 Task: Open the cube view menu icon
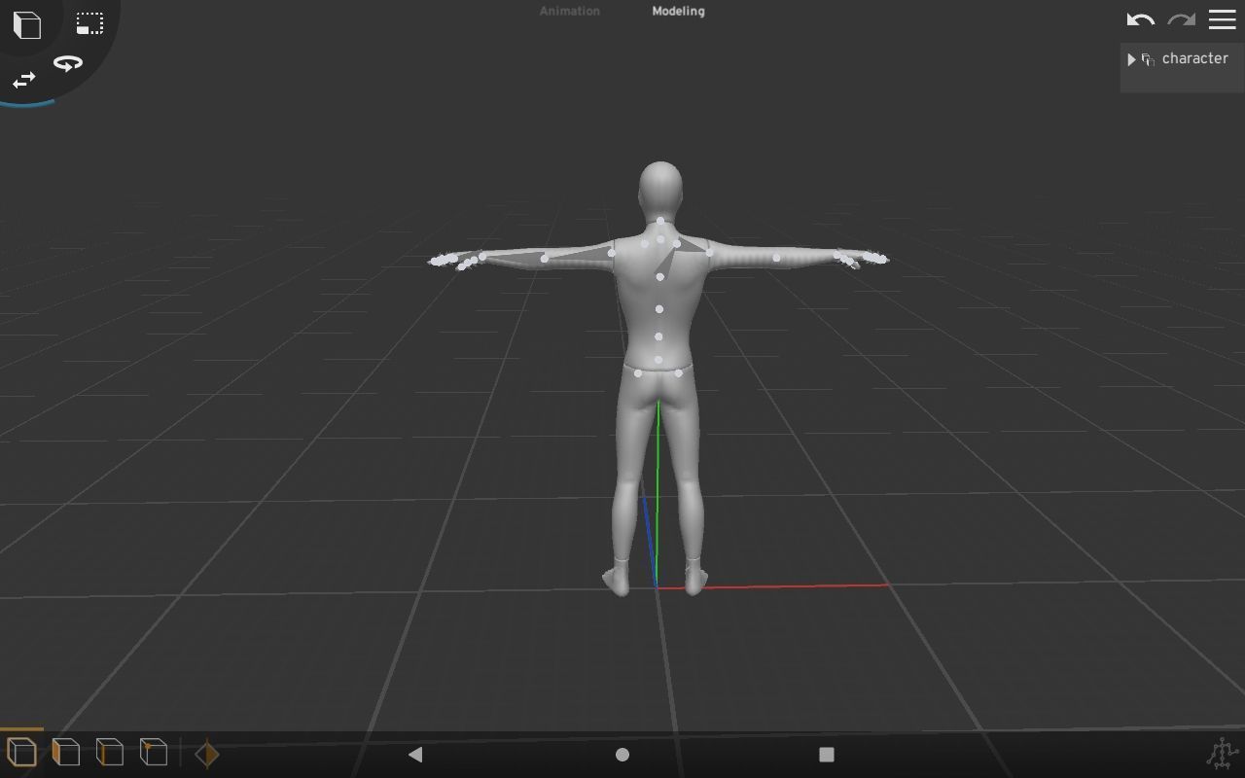(27, 25)
